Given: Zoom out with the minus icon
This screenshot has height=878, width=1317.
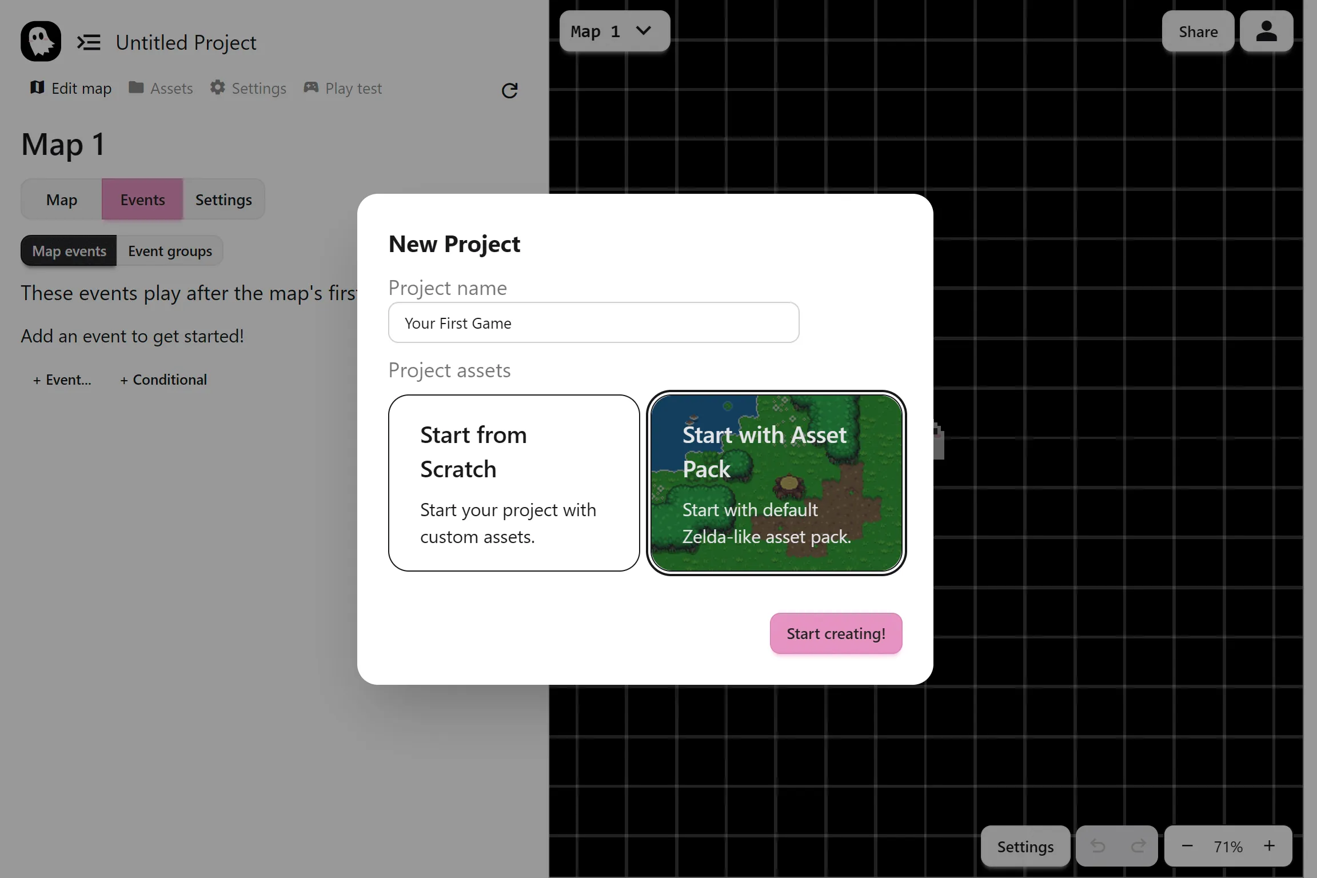Looking at the screenshot, I should (1187, 846).
